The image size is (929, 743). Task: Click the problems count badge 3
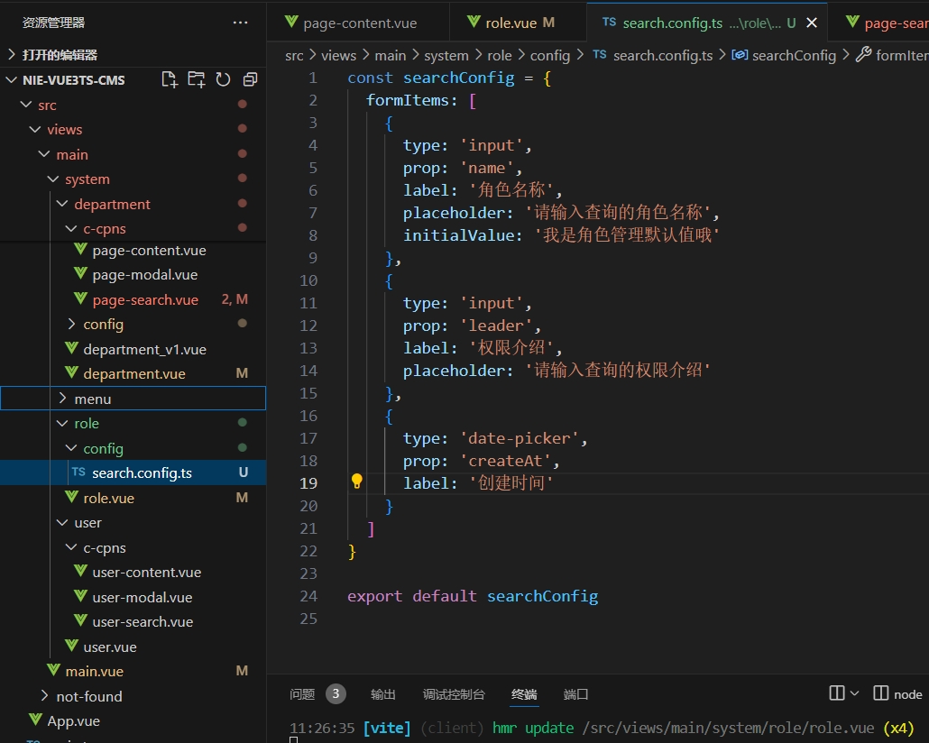336,693
